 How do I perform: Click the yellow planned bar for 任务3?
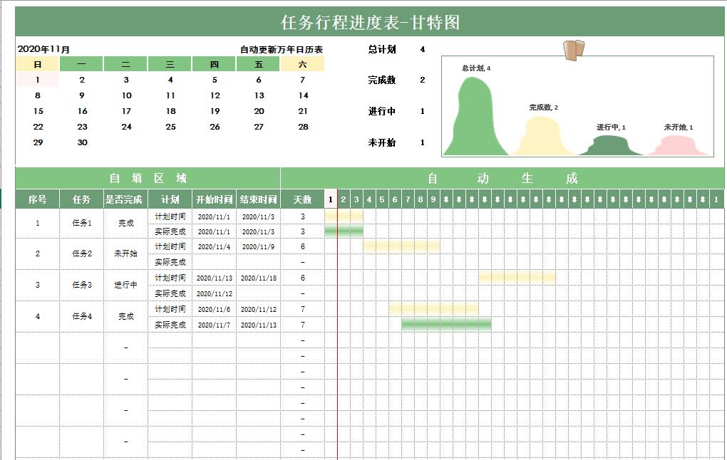pos(517,278)
